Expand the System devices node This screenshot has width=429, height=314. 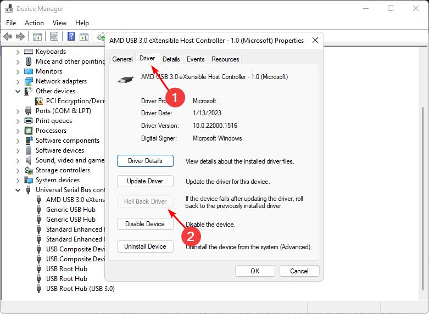pos(18,181)
